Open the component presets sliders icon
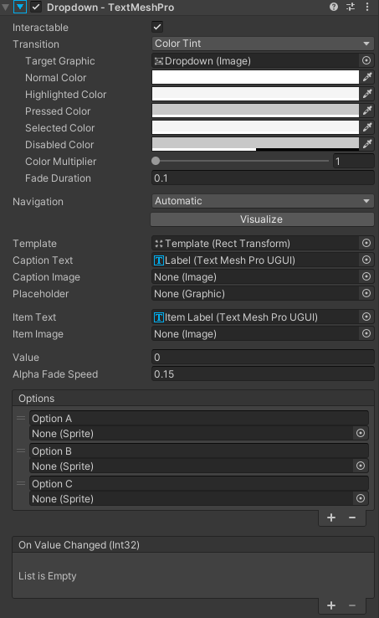Viewport: 379px width, 618px height. tap(351, 7)
